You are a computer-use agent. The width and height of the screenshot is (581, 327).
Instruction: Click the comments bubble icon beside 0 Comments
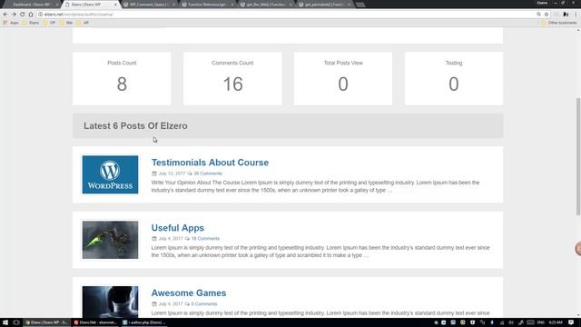(187, 303)
